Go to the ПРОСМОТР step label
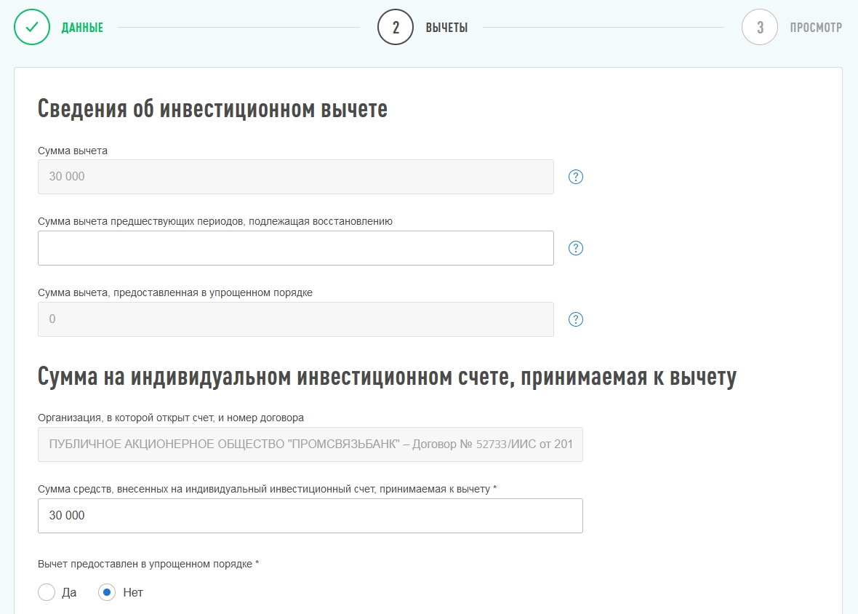Image resolution: width=858 pixels, height=614 pixels. pyautogui.click(x=816, y=28)
